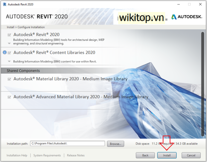Open the System Requirements link
The height and width of the screenshot is (162, 207).
(x=47, y=155)
